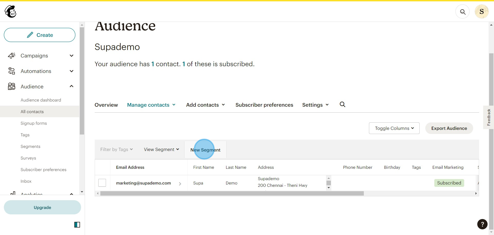Screen dimensions: 494x235
Task: Collapse the sidebar with the panel icon
Action: [77, 225]
